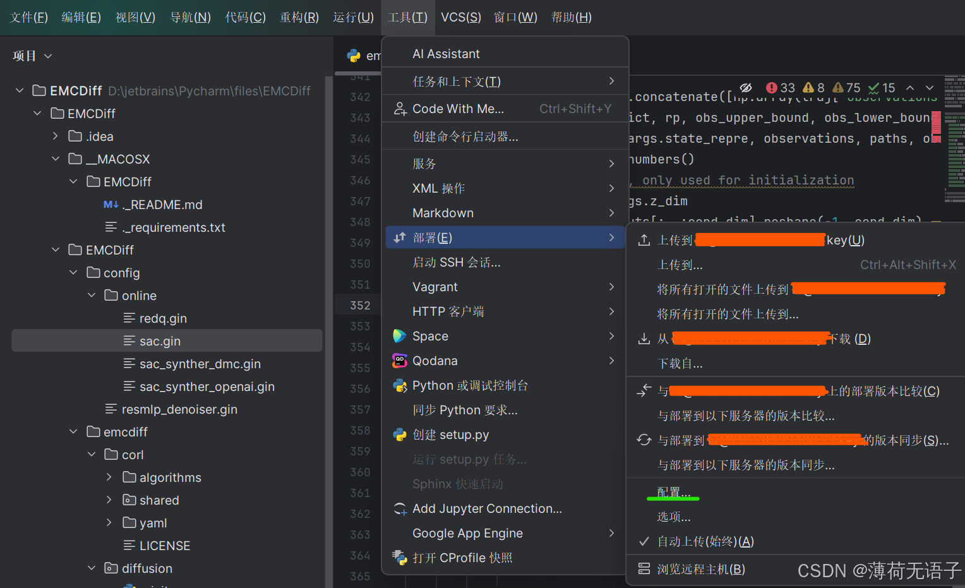Expand the algorithms folder

click(109, 477)
